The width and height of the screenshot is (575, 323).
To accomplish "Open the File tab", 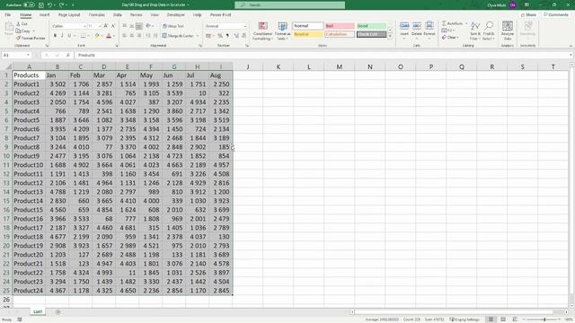I will tap(8, 15).
